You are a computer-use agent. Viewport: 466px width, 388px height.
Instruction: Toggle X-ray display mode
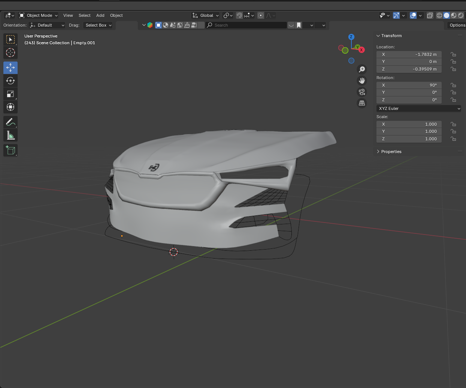430,15
